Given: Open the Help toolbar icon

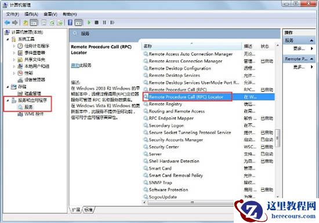Looking at the screenshot, I should pos(70,23).
